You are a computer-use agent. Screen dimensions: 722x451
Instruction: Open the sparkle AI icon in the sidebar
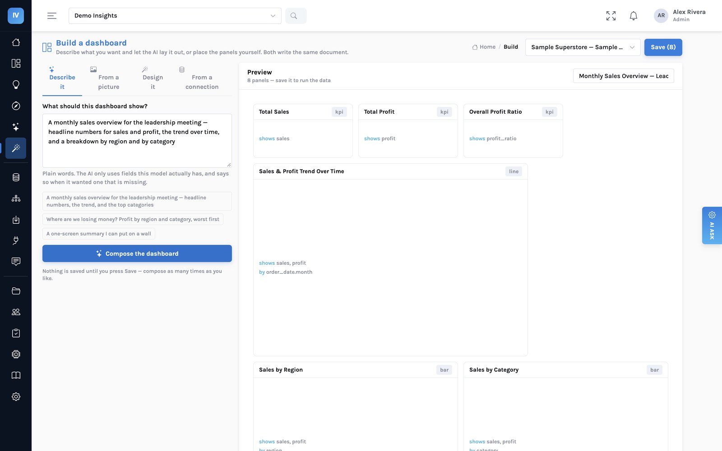(x=16, y=127)
